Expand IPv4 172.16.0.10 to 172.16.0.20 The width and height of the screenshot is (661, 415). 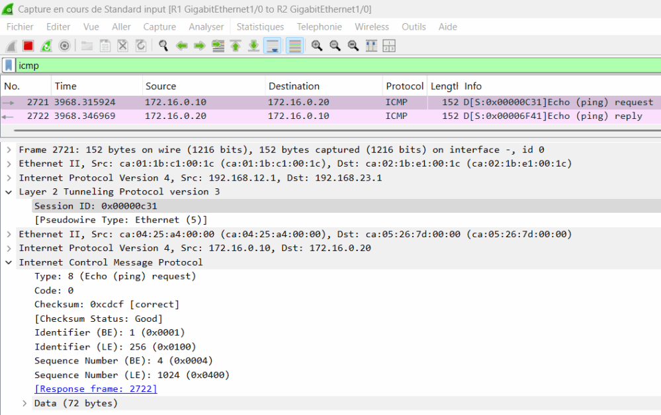coord(9,248)
